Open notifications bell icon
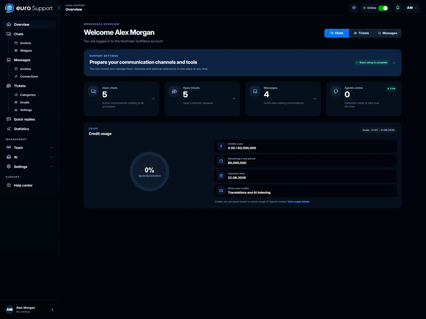 [x=398, y=8]
